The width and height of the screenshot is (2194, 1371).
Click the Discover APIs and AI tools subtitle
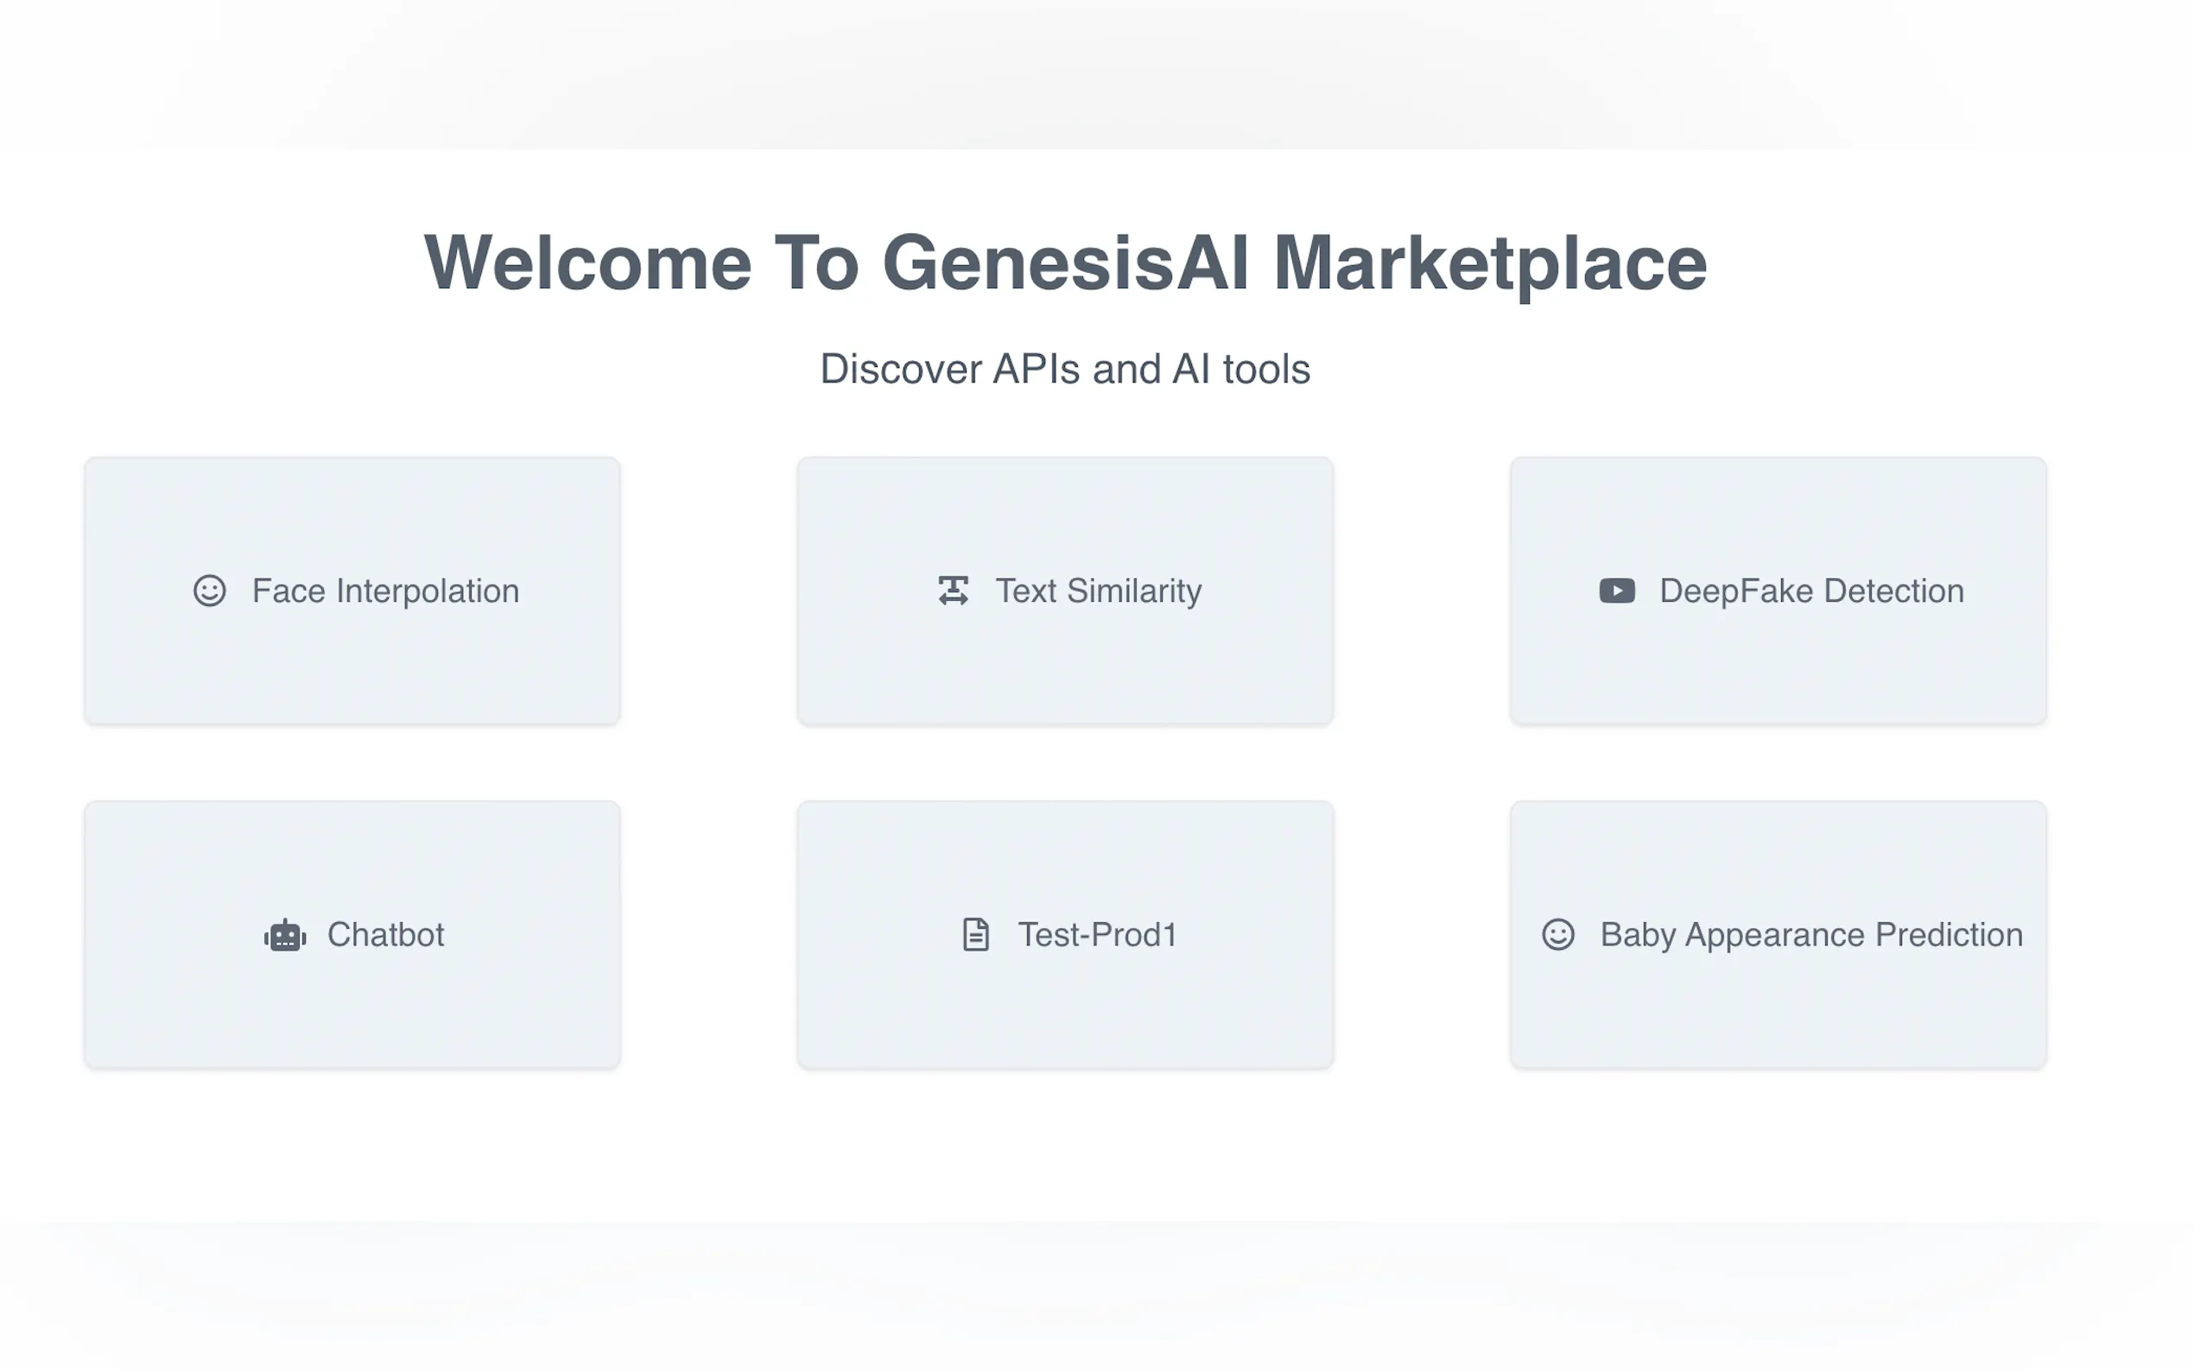[1065, 369]
